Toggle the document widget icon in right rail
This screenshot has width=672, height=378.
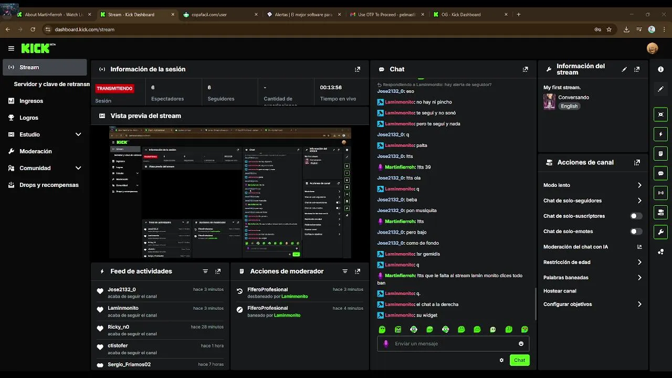[x=660, y=153]
